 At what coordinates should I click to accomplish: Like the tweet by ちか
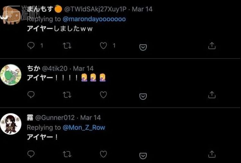pos(103,95)
